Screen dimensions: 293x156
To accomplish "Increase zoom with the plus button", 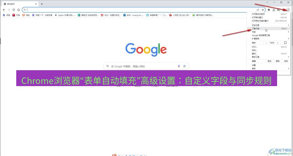I will (278, 43).
